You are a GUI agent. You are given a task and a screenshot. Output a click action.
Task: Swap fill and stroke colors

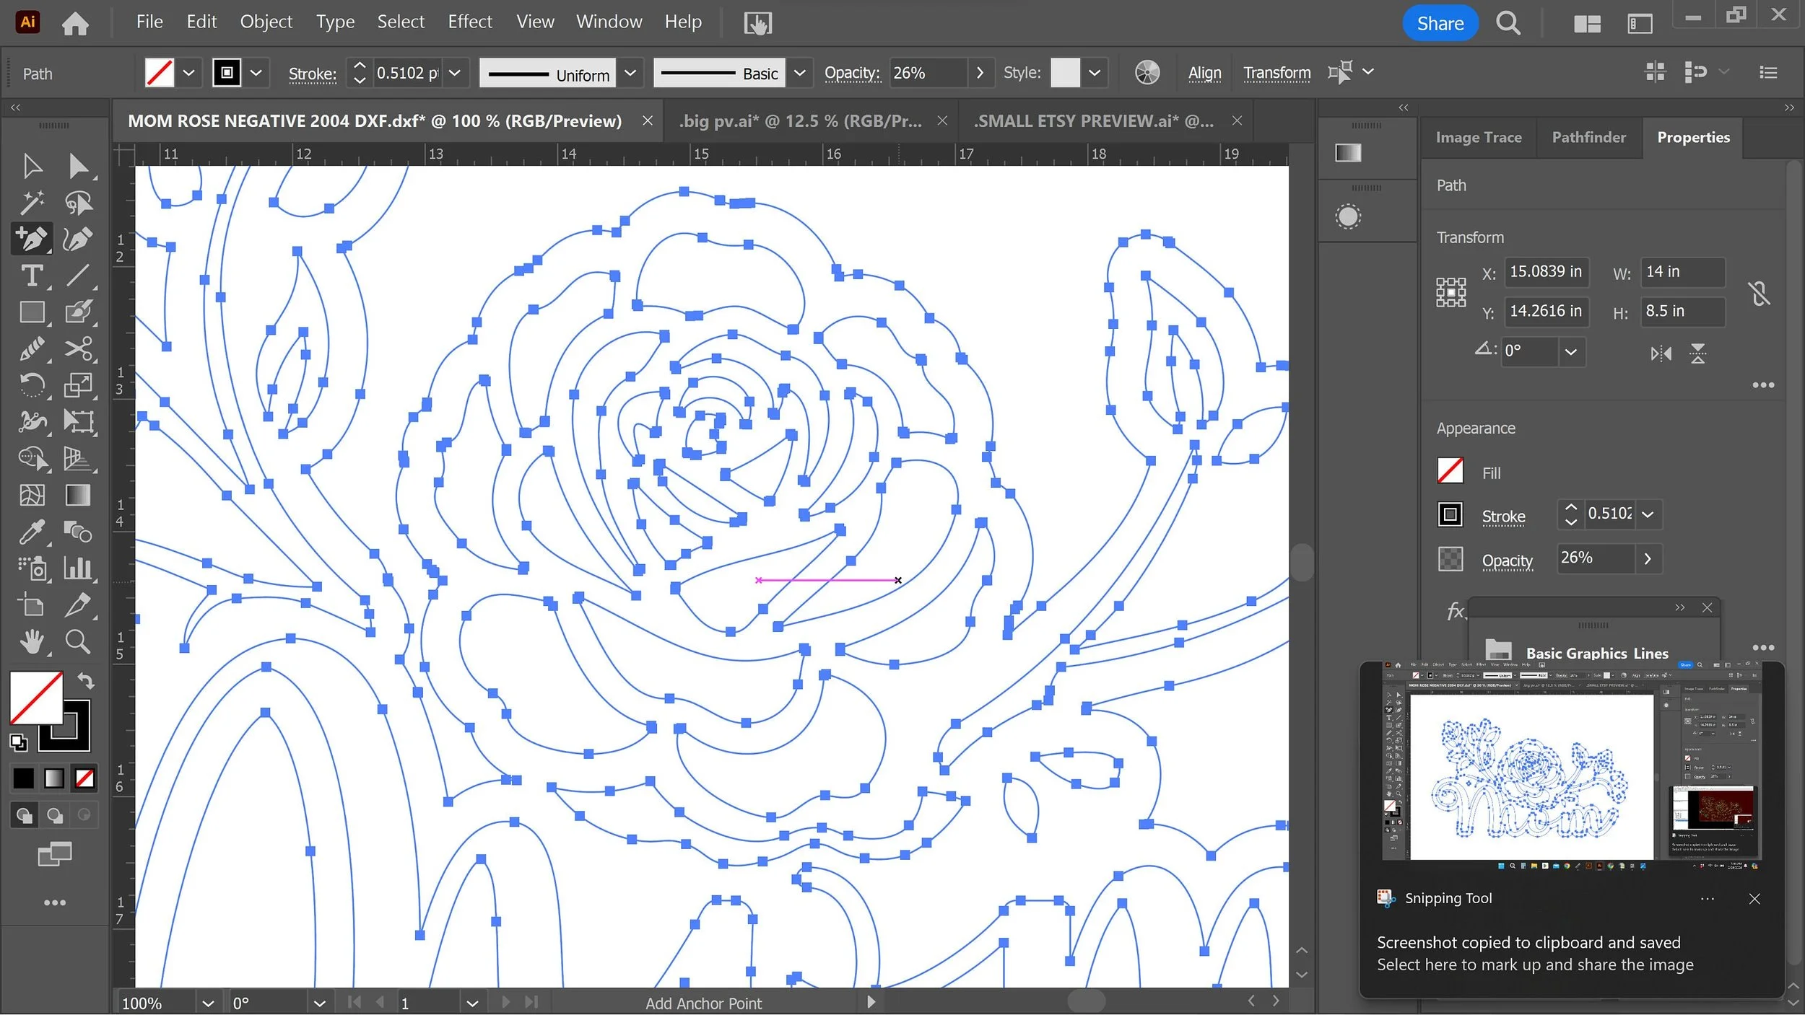click(86, 680)
